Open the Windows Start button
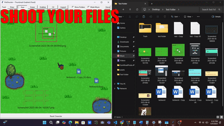Screen dimensions: 224x126 click(45, 123)
